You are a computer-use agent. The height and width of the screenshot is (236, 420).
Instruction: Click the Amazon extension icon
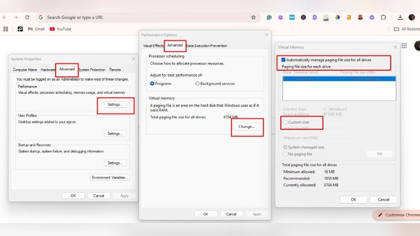(349, 17)
